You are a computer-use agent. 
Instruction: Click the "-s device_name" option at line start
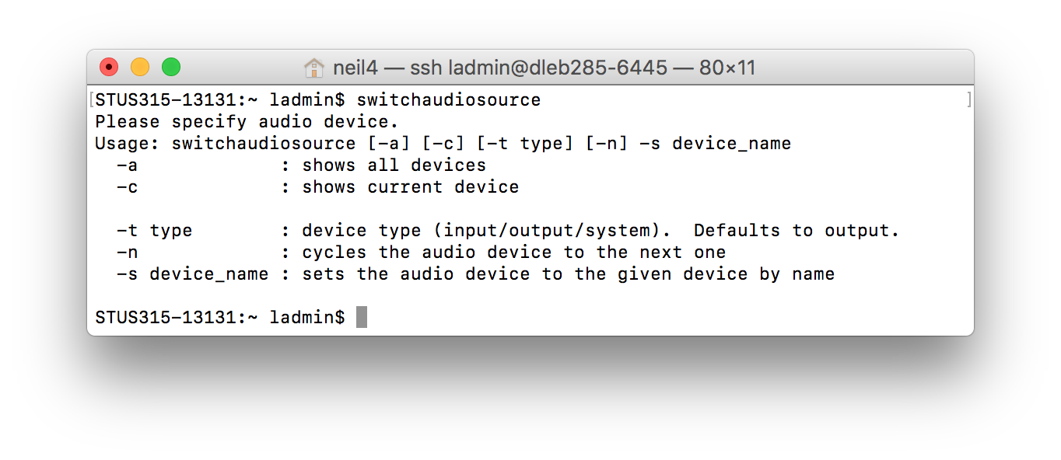tap(192, 274)
